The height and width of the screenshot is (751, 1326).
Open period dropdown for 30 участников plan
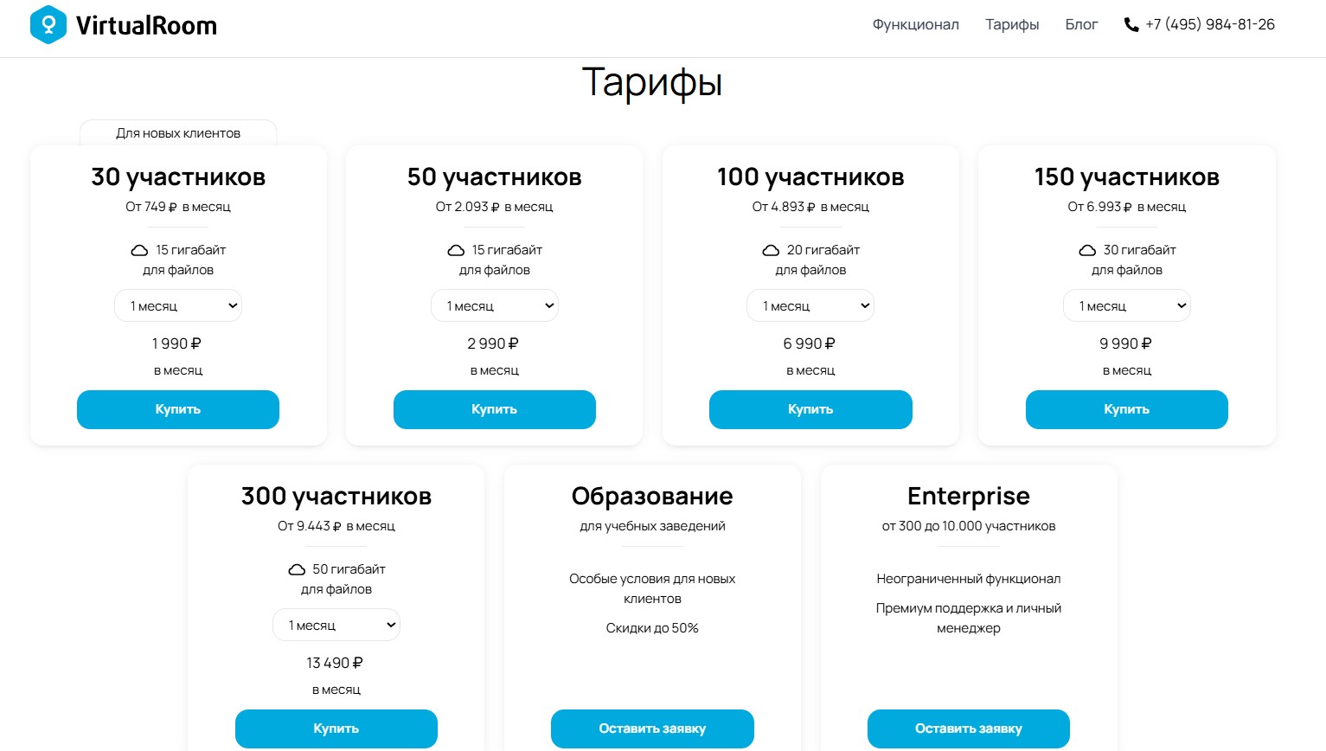(x=178, y=305)
